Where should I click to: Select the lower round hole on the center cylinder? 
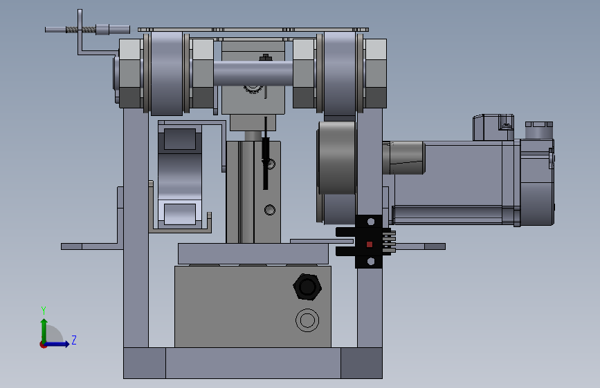tap(270, 210)
